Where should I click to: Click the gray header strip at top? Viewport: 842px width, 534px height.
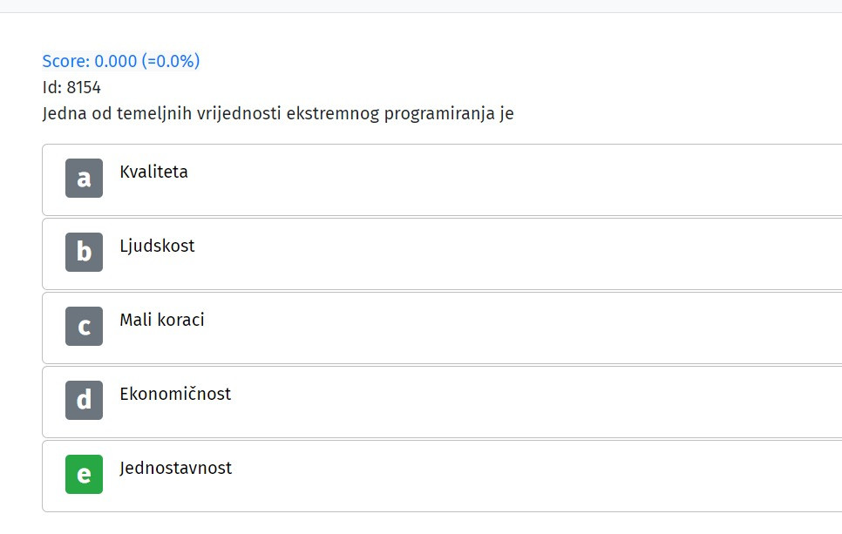pyautogui.click(x=421, y=6)
